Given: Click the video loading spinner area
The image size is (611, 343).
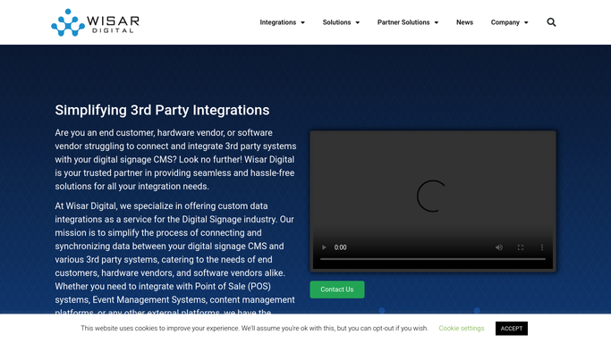Looking at the screenshot, I should click(x=432, y=196).
